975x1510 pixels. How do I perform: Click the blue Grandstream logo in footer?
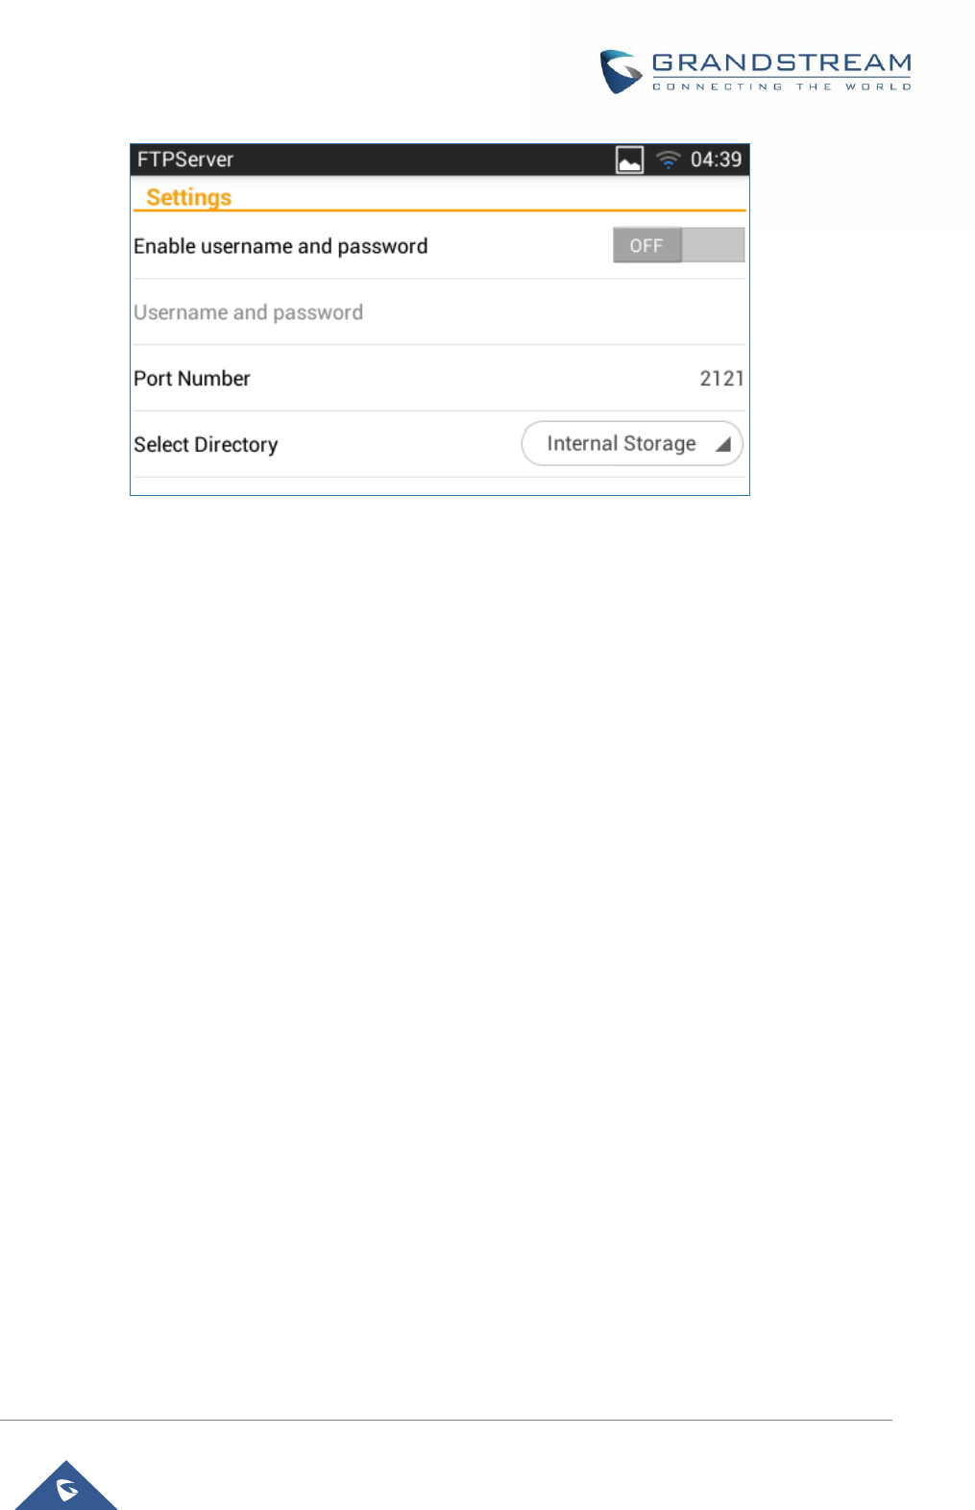(x=66, y=1485)
